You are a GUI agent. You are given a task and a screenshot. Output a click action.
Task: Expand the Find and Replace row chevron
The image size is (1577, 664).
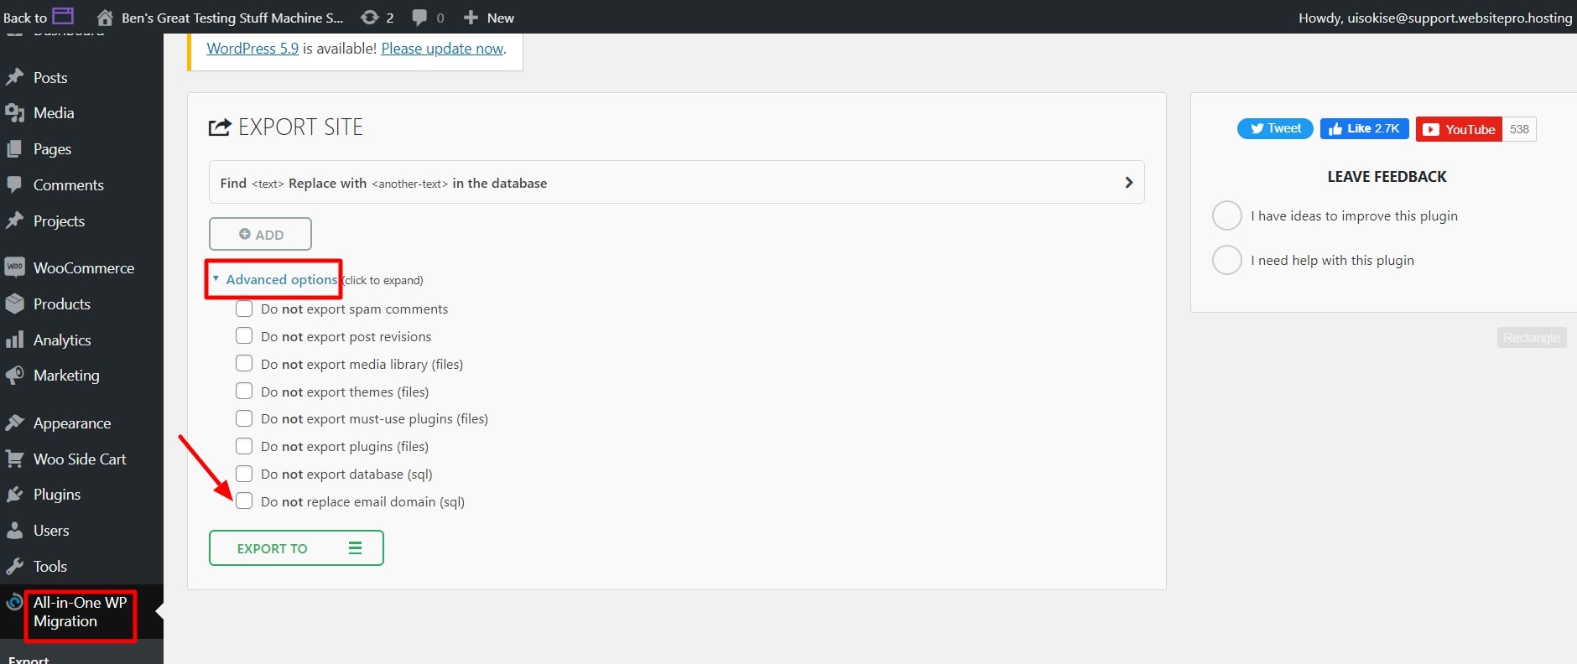(x=1128, y=183)
